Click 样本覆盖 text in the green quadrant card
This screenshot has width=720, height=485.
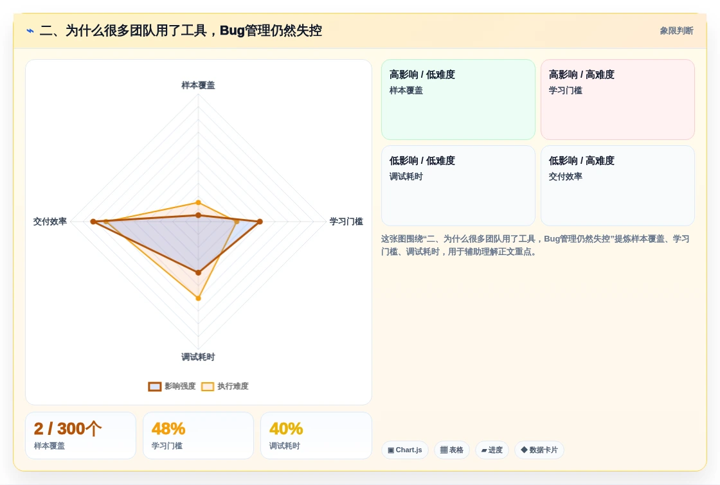point(406,91)
